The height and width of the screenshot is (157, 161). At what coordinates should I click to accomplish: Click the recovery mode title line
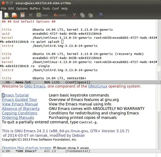(x=73, y=54)
